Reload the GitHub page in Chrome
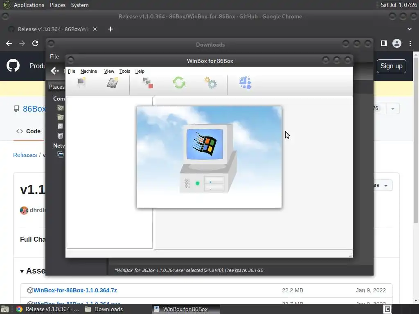This screenshot has height=314, width=419. (x=35, y=43)
